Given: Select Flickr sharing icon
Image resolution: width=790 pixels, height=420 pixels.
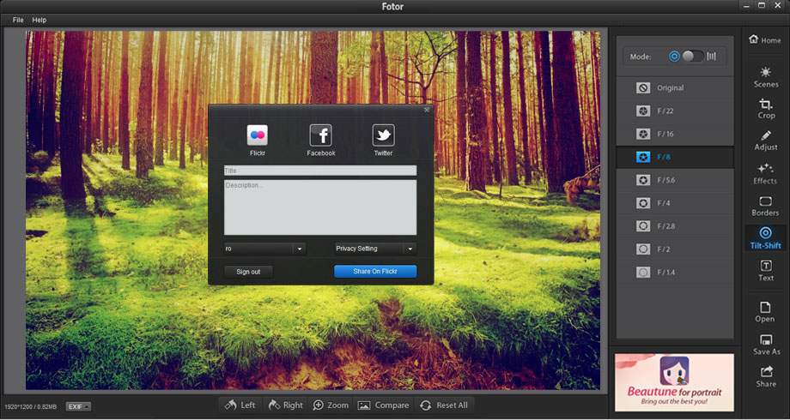Looking at the screenshot, I should point(258,135).
